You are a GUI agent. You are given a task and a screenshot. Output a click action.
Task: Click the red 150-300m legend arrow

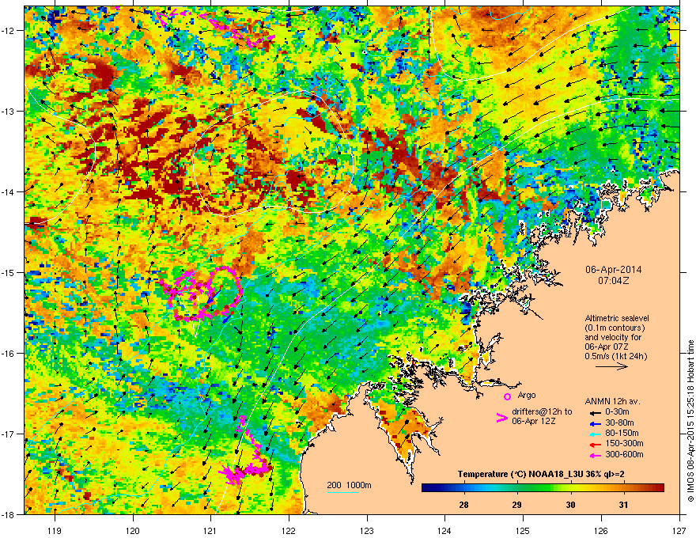(x=595, y=445)
